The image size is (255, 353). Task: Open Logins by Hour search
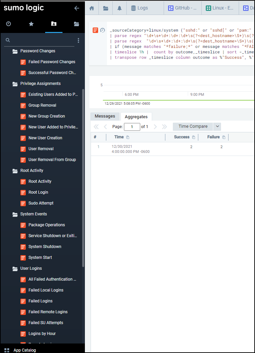pos(42,333)
